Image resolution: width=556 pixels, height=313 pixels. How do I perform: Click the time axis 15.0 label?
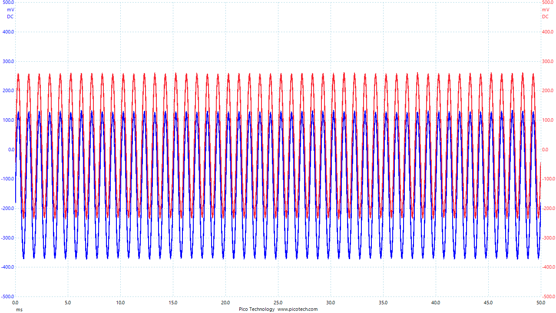pyautogui.click(x=173, y=303)
